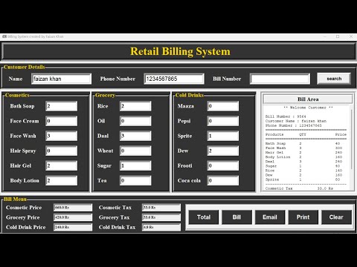Select the Coca cola quantity box

[223, 180]
